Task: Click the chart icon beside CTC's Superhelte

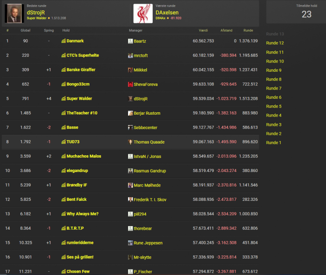Action: tap(63, 55)
